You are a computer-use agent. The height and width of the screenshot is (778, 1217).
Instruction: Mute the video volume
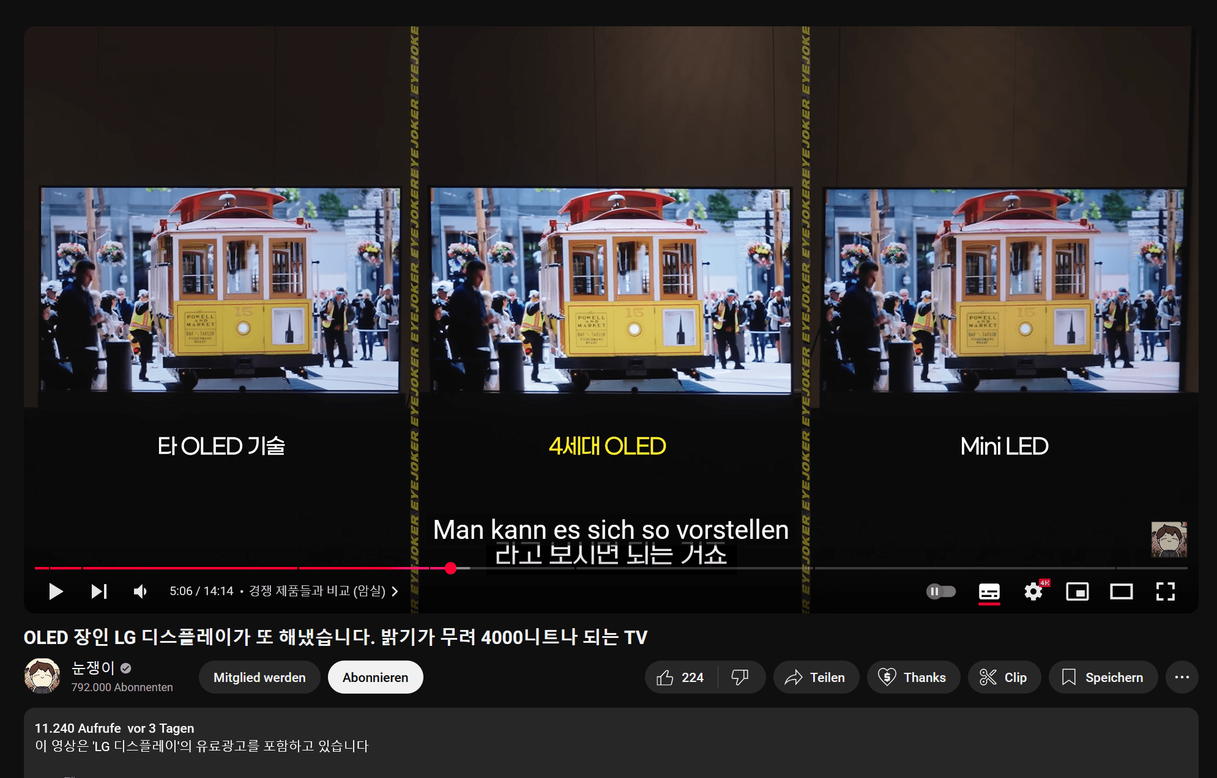pyautogui.click(x=140, y=591)
